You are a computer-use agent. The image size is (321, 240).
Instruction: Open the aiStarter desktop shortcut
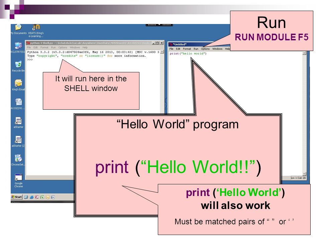click(x=18, y=122)
